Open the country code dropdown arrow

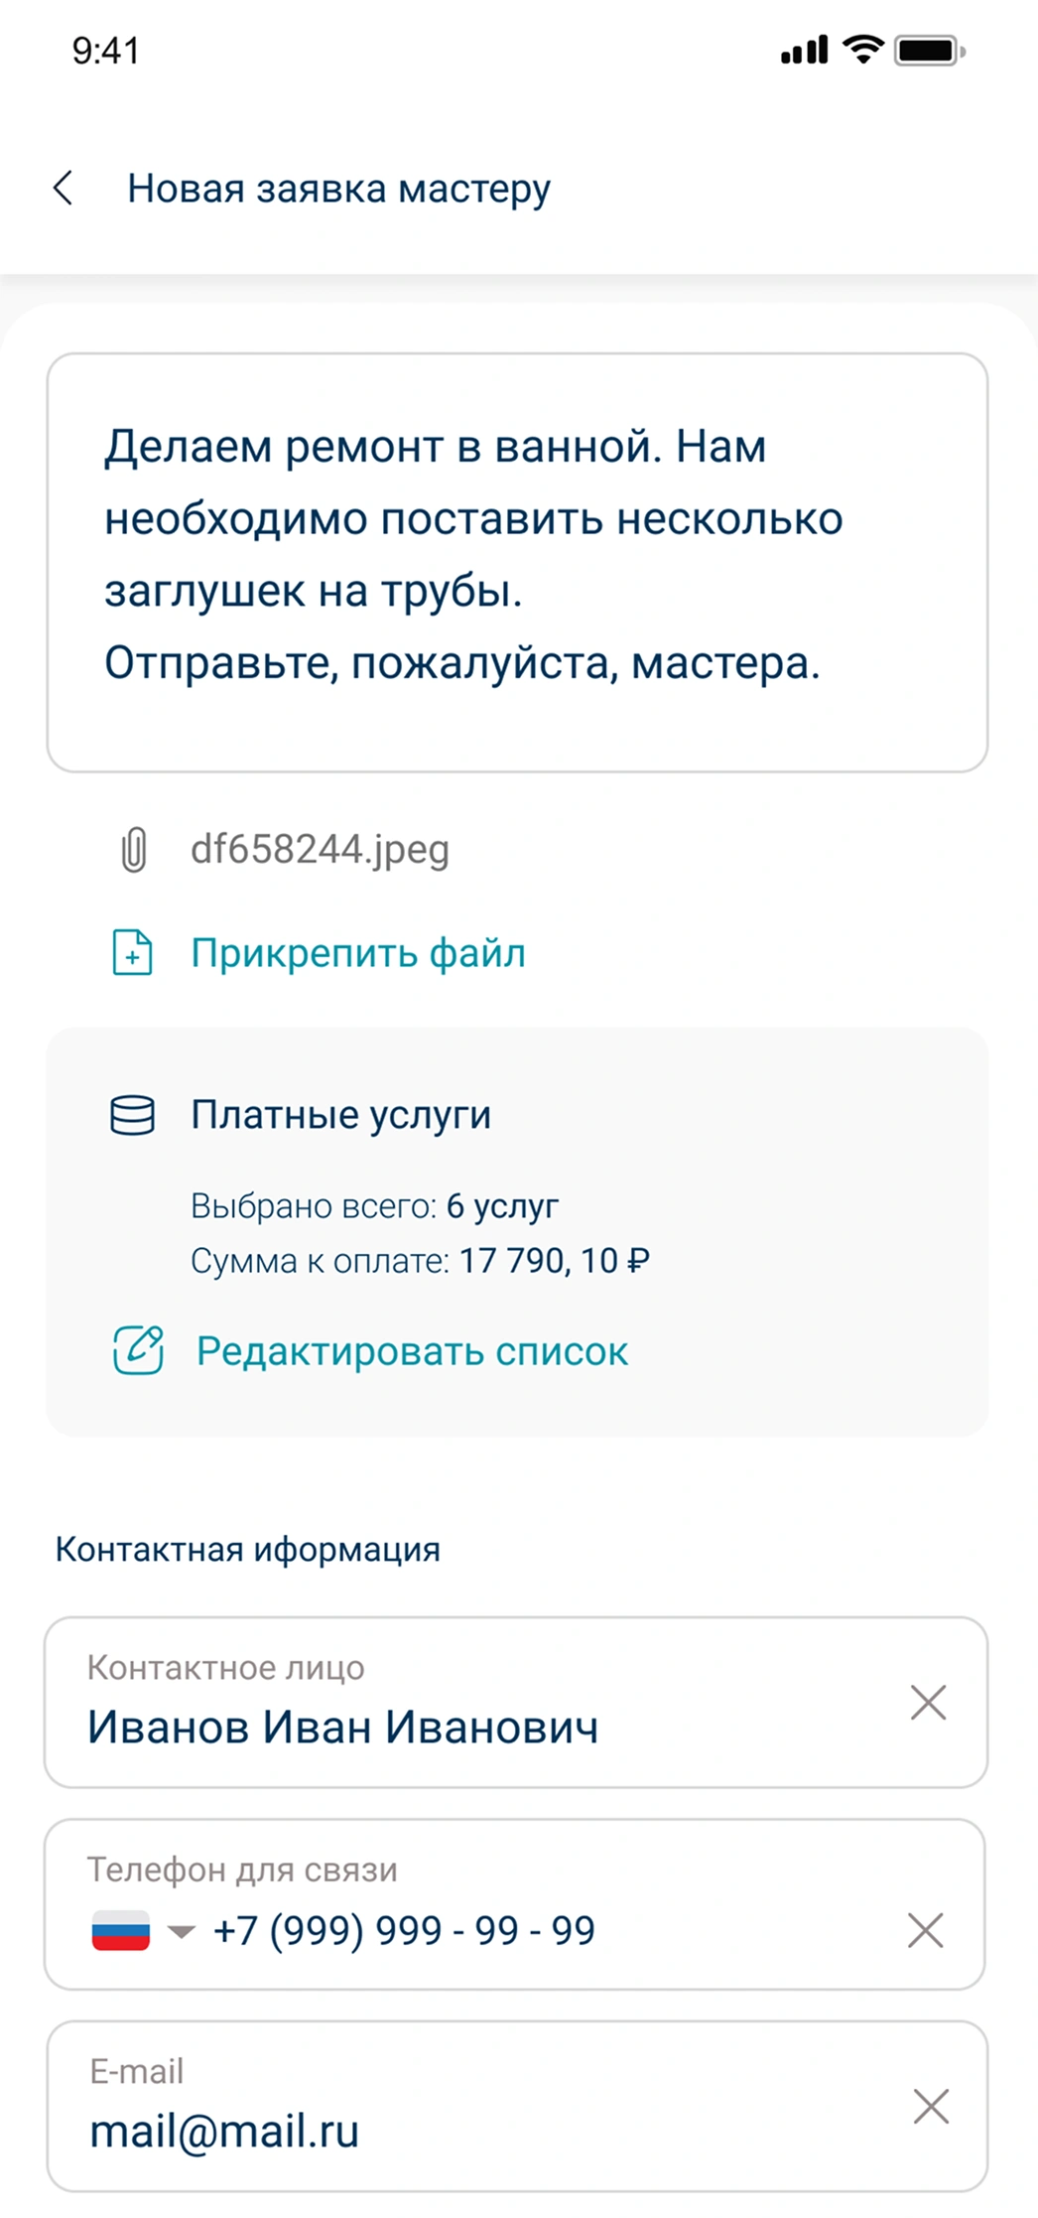point(181,1931)
